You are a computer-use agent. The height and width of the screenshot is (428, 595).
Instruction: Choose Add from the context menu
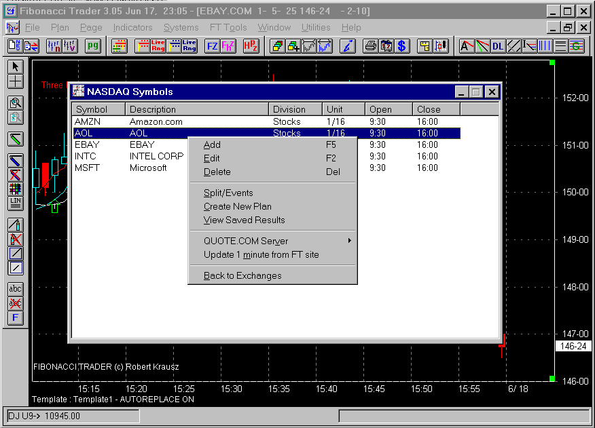point(213,144)
